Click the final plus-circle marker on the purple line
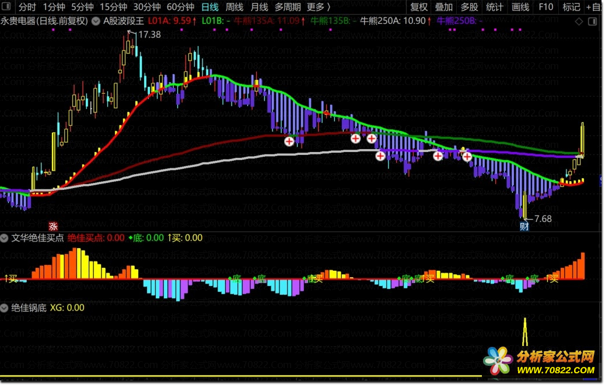Screen dimensions: 605x385 [467, 157]
